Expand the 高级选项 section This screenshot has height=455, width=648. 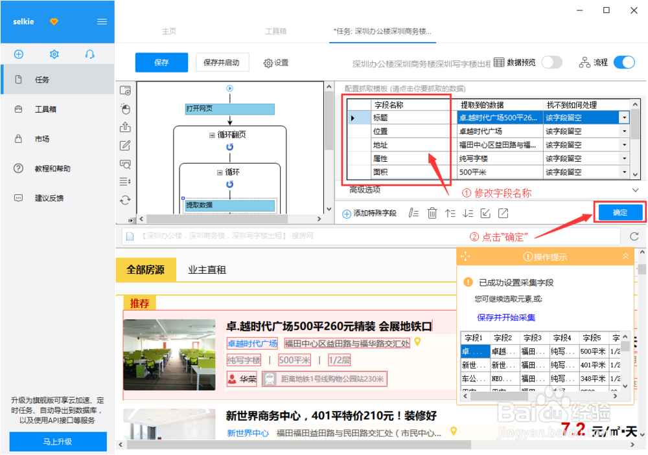[x=635, y=190]
